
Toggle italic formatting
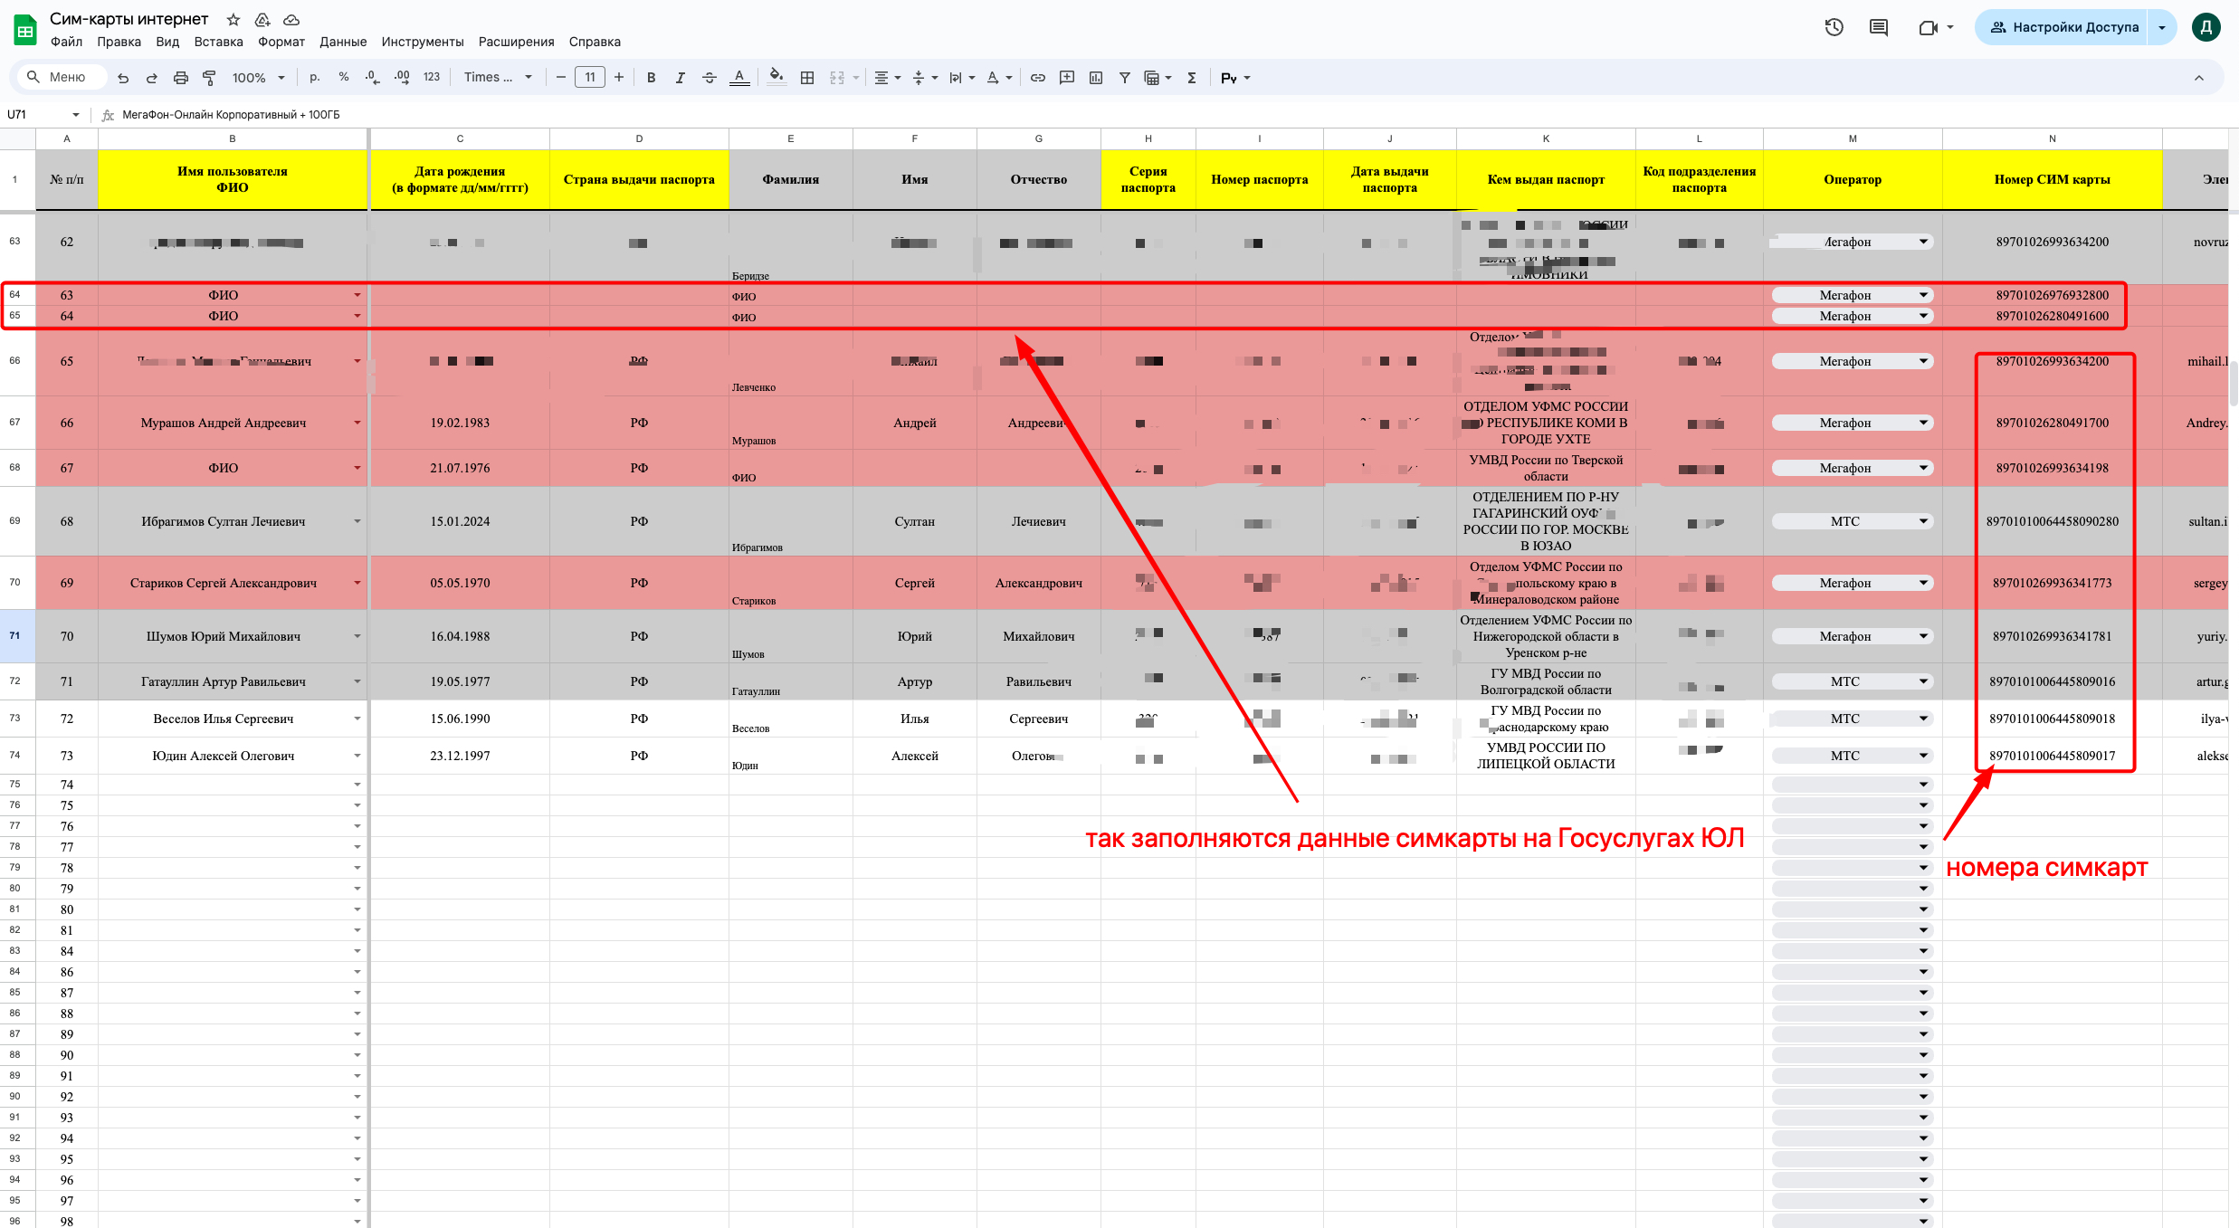[x=680, y=78]
